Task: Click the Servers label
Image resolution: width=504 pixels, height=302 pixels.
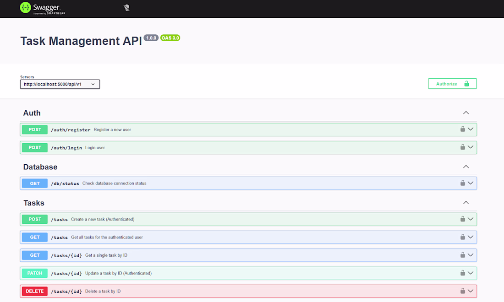Action: pyautogui.click(x=27, y=77)
